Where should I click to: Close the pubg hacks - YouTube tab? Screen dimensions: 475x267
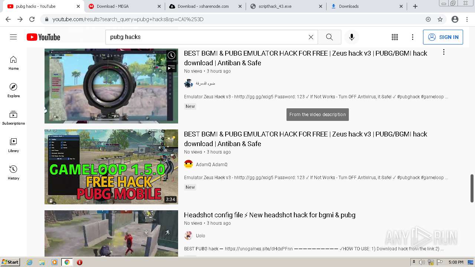[78, 6]
